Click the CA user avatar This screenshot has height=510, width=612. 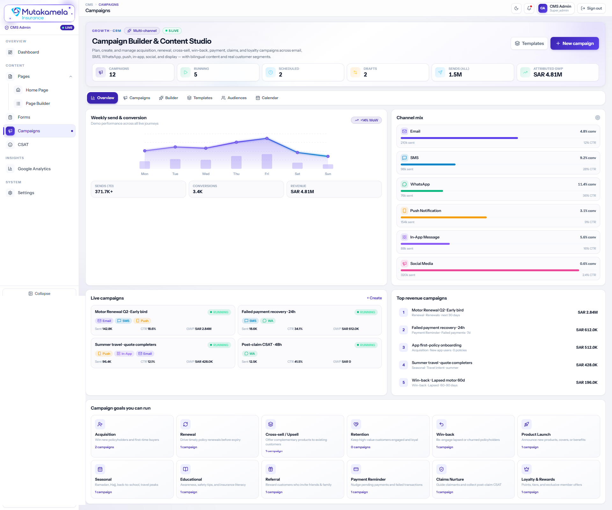point(543,8)
